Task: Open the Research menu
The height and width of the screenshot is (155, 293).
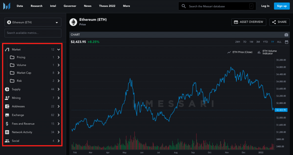Action: [36, 6]
